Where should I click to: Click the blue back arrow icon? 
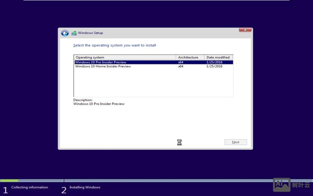[x=65, y=33]
